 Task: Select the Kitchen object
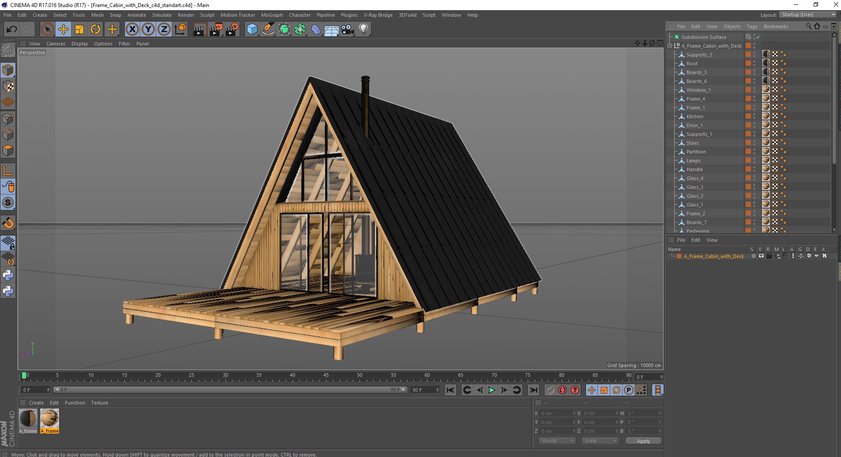point(695,116)
